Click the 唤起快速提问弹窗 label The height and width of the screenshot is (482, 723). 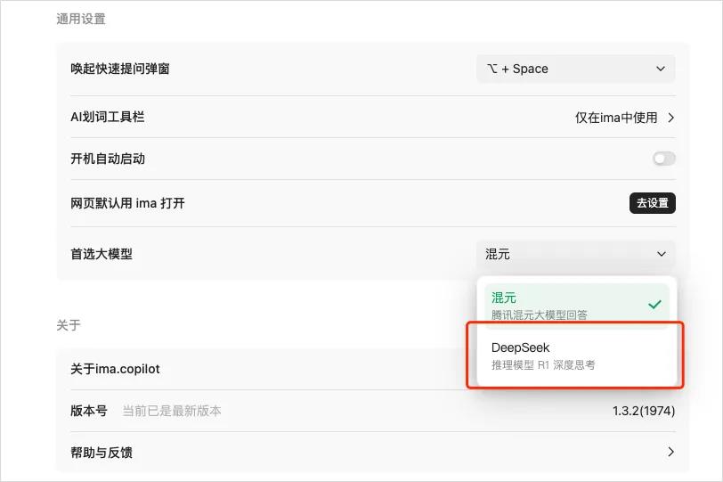tap(120, 69)
